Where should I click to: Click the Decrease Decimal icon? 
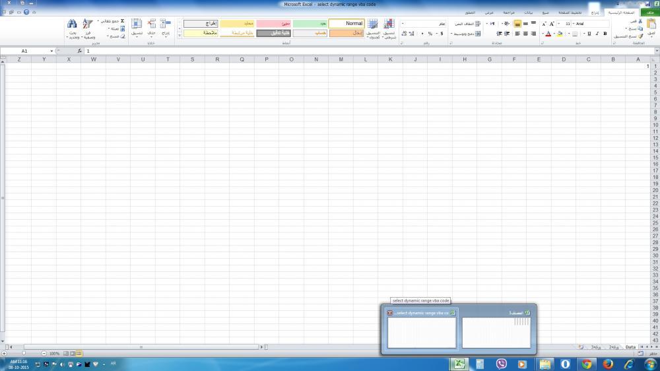(404, 34)
